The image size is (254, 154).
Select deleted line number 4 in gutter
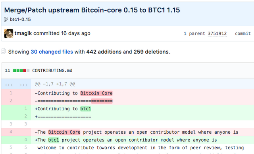11,132
